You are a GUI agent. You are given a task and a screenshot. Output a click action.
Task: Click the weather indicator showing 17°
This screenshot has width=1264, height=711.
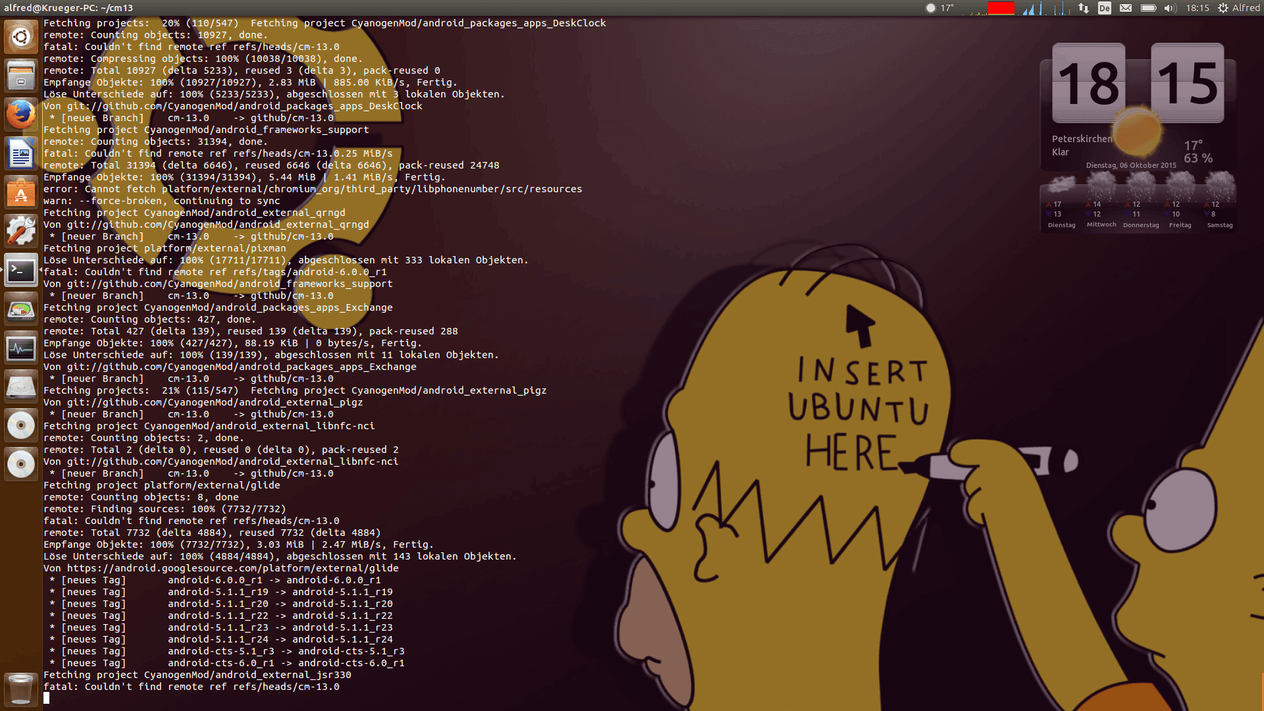(x=939, y=8)
